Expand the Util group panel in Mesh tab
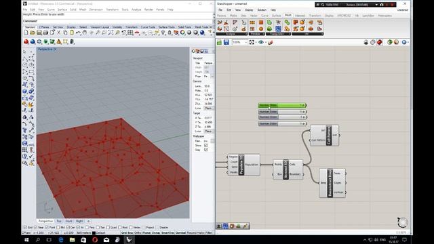This screenshot has width=434, height=244. (307, 34)
